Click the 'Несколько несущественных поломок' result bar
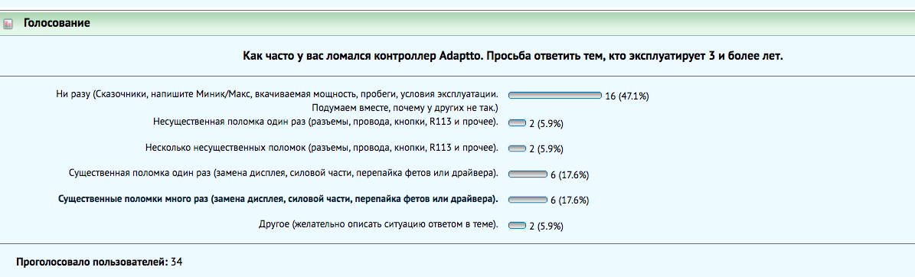The width and height of the screenshot is (915, 277). [x=518, y=148]
